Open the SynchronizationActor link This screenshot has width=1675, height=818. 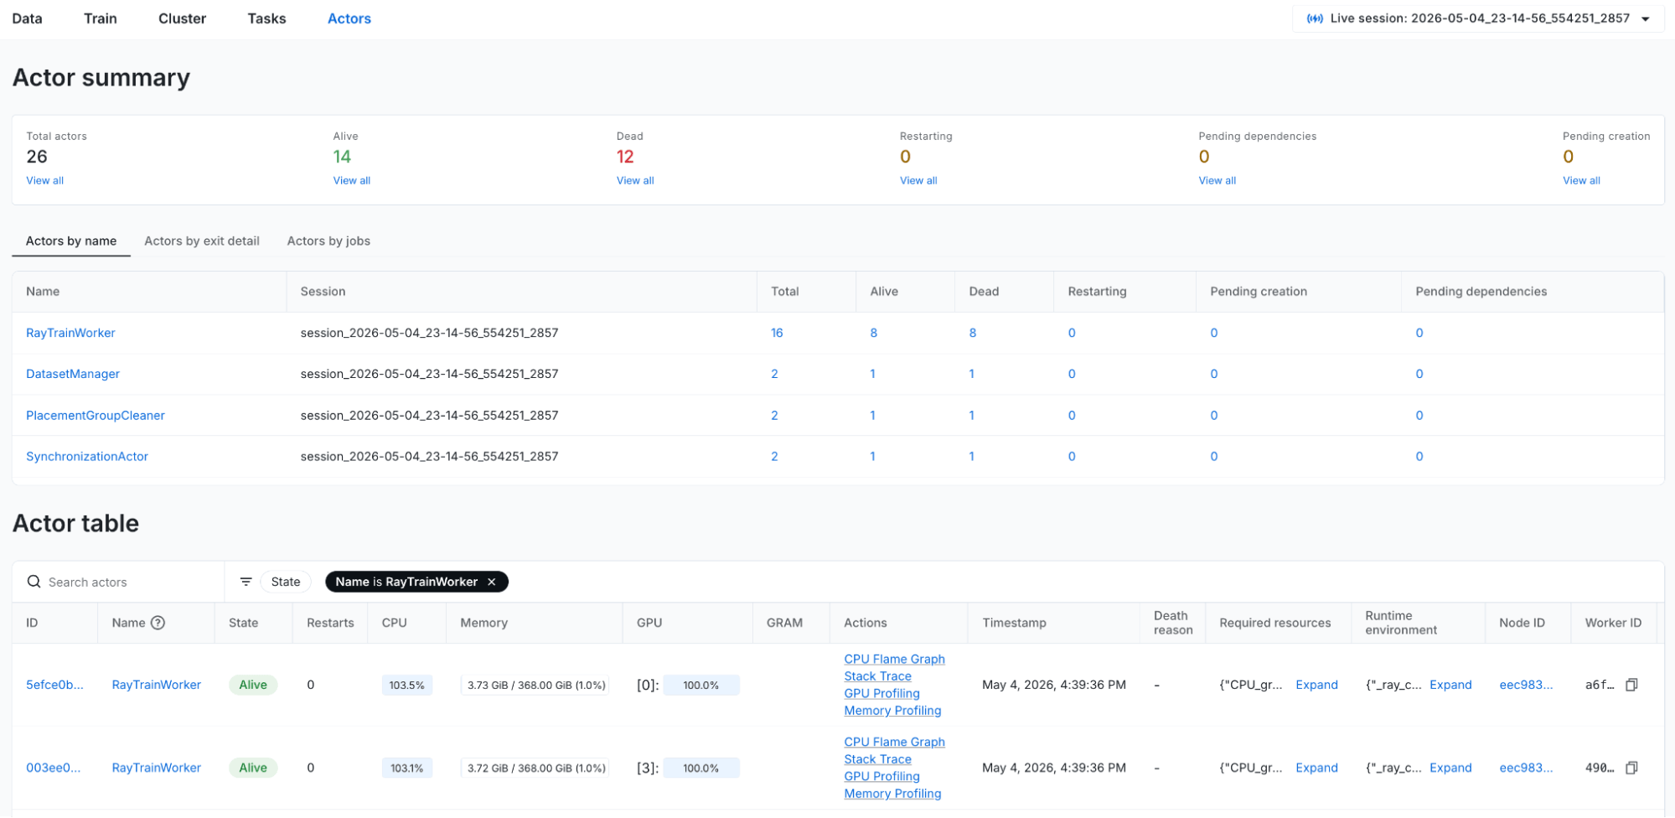coord(87,456)
